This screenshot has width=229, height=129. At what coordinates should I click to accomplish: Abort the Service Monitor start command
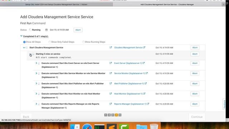(x=195, y=73)
